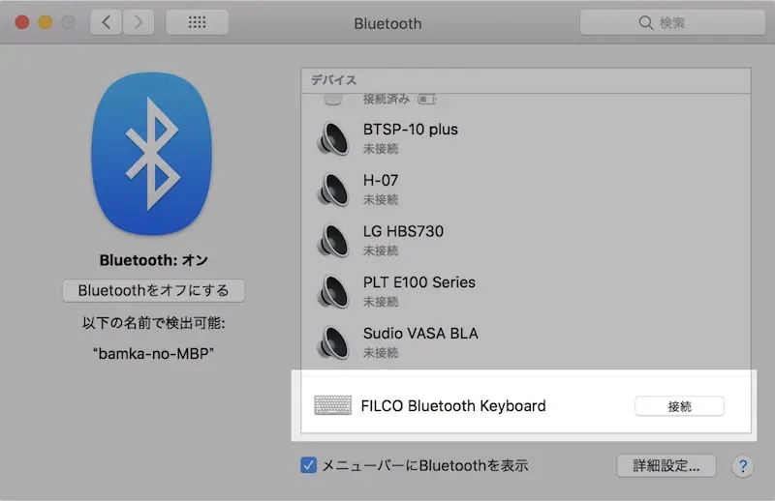Focus the 検索 search field
Screen dimensions: 775x501
tap(672, 22)
